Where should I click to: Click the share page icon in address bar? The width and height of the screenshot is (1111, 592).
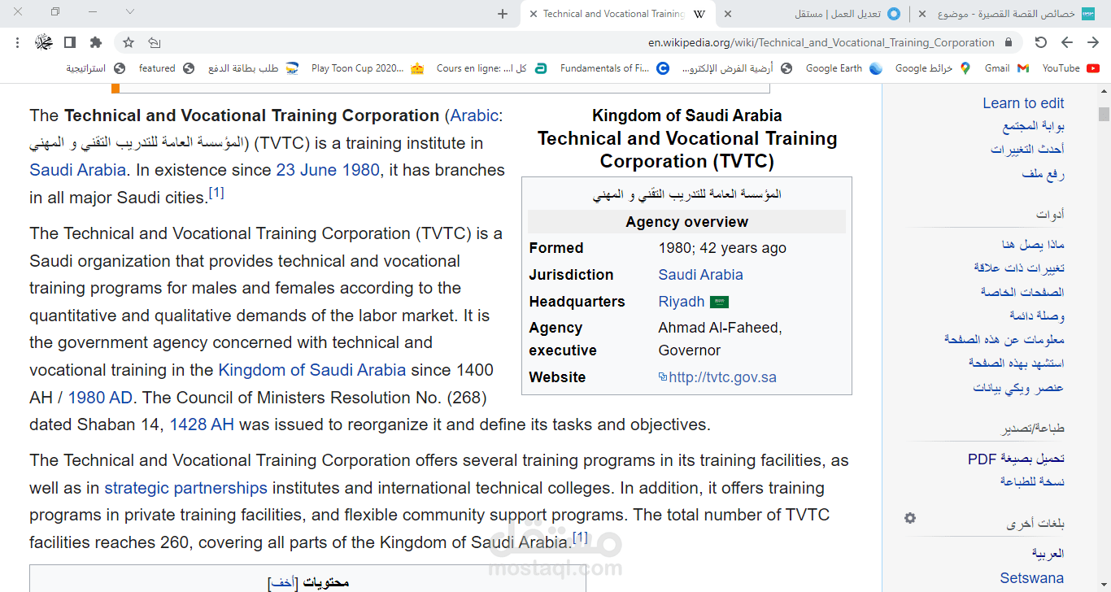click(x=155, y=42)
